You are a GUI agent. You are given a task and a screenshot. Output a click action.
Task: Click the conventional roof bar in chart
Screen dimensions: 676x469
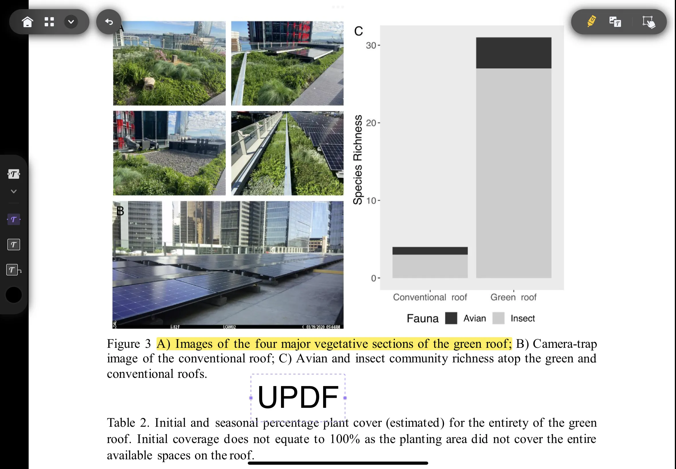tap(421, 261)
